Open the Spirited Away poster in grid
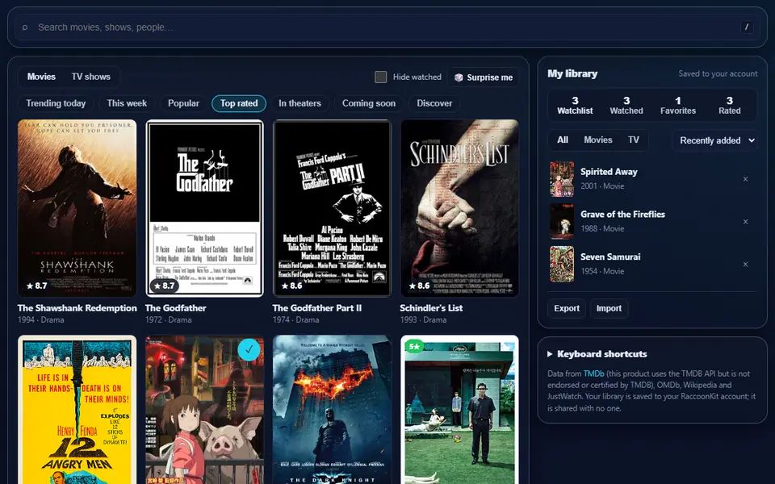 pos(204,410)
